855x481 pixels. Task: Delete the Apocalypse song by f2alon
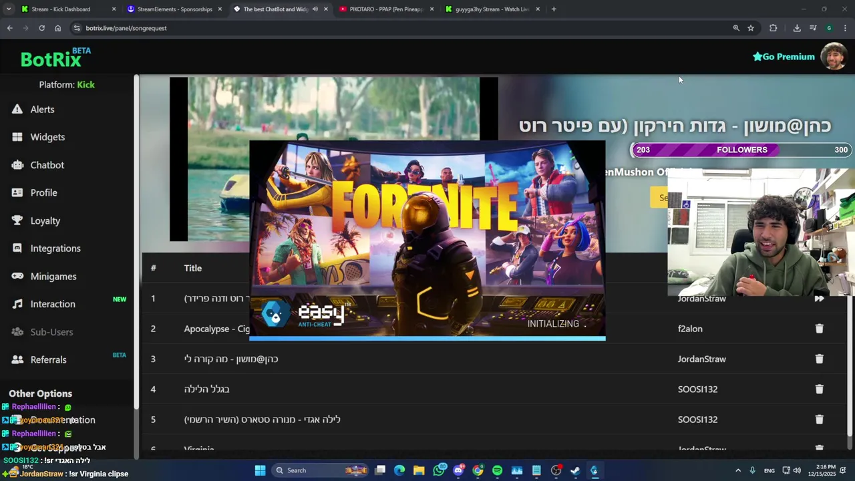point(819,329)
